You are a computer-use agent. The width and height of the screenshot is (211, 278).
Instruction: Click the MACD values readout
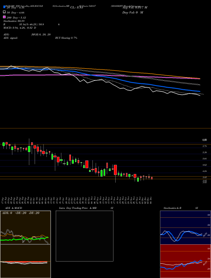coord(20,28)
